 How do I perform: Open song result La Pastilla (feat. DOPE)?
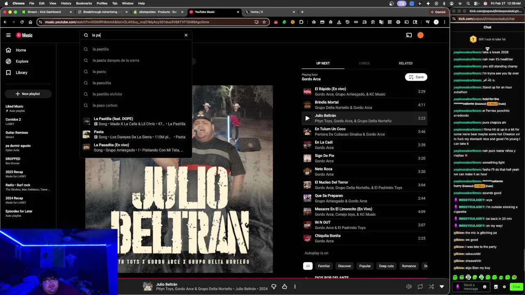click(135, 121)
